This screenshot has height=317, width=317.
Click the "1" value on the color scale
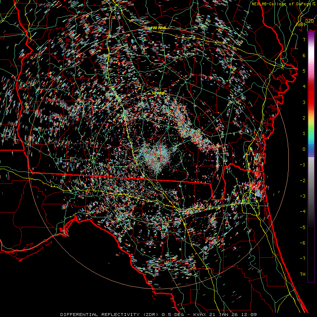click(x=304, y=133)
